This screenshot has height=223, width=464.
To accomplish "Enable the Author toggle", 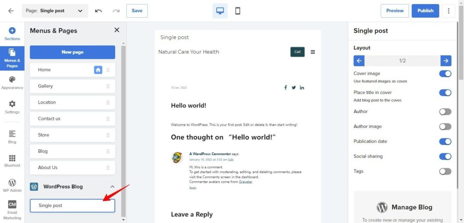I will pyautogui.click(x=445, y=112).
